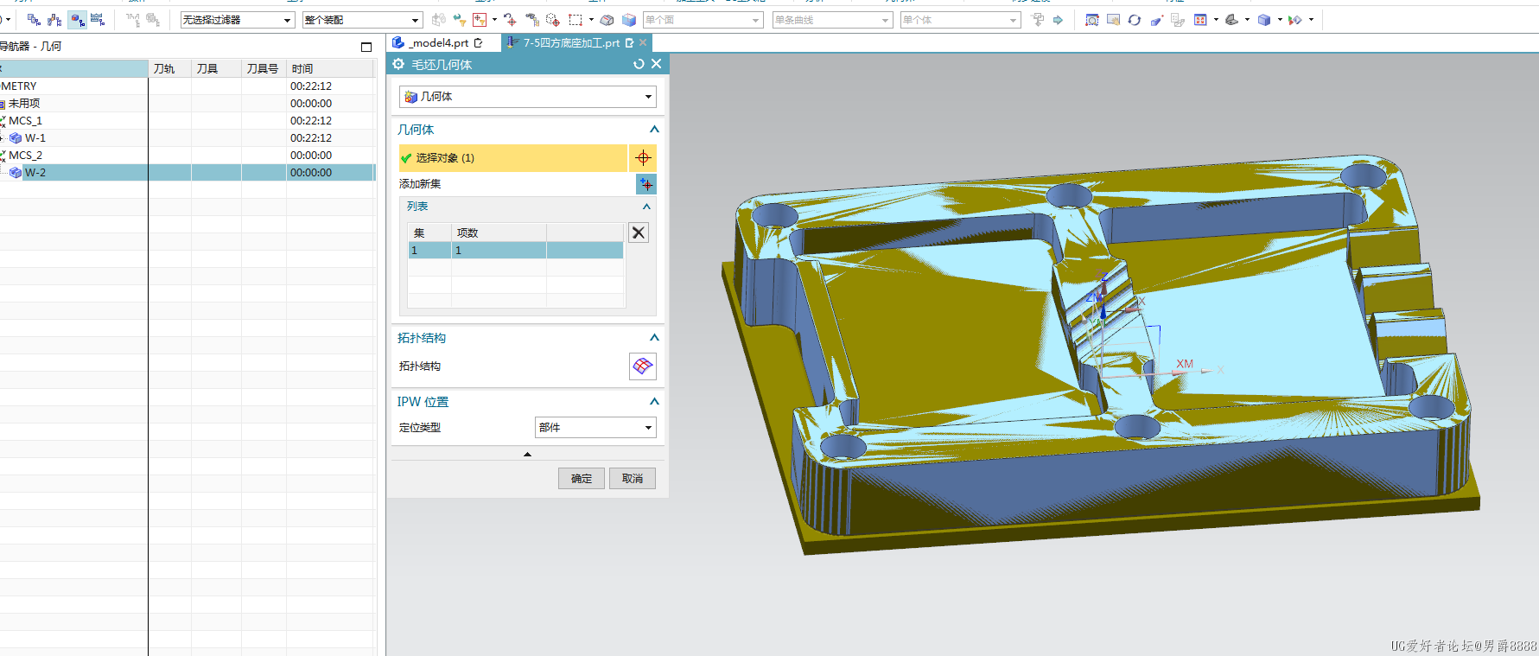Open the 单条曲线 curve rule dropdown
Screen dimensions: 1539x656
point(832,20)
